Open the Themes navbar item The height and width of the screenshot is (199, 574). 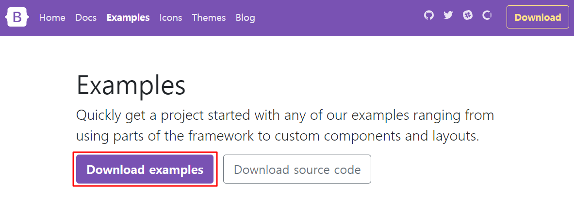click(209, 18)
